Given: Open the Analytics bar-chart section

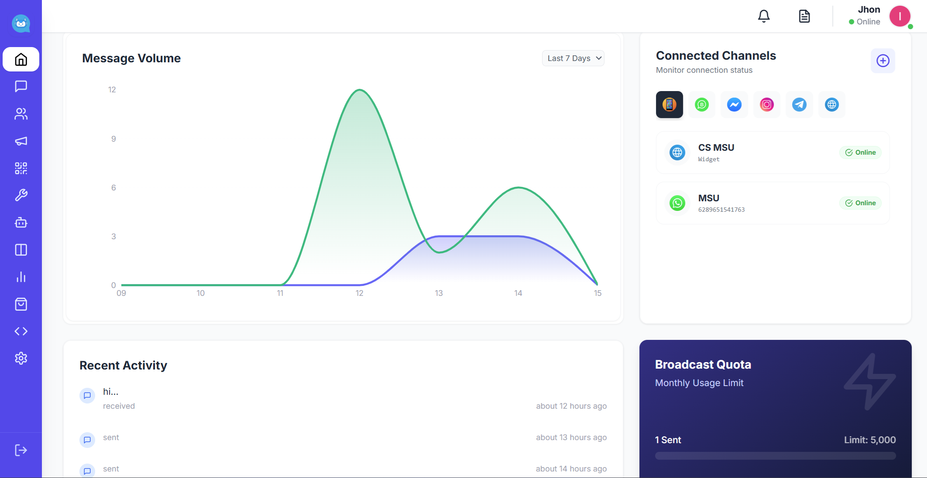Looking at the screenshot, I should (21, 277).
